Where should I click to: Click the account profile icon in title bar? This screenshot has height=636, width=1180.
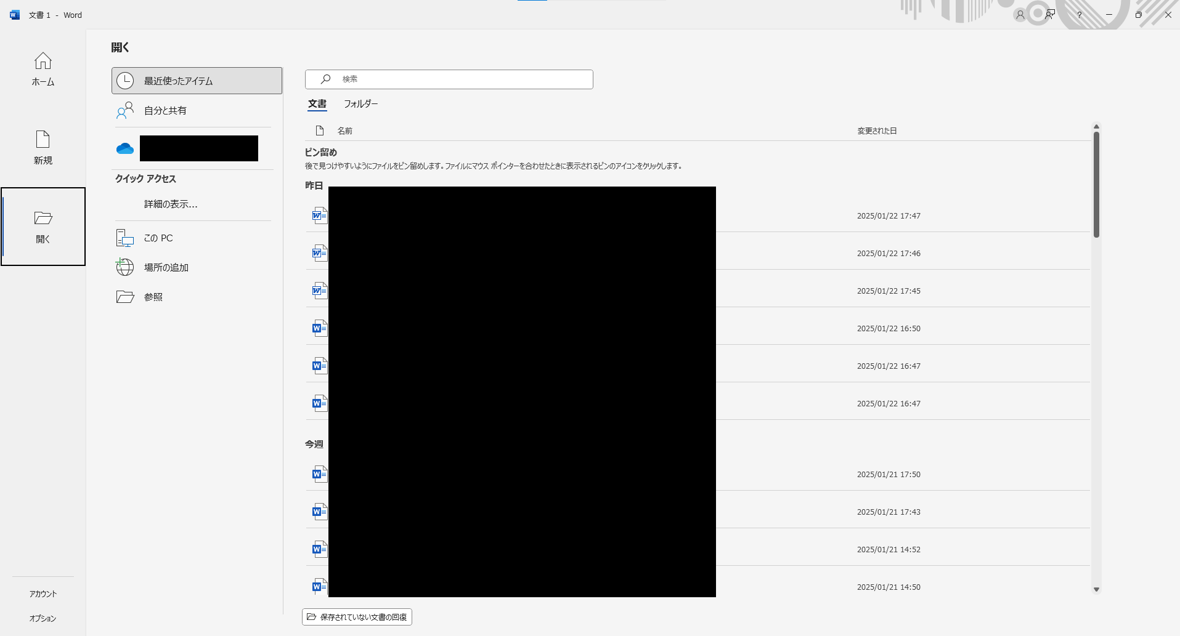coord(1020,15)
